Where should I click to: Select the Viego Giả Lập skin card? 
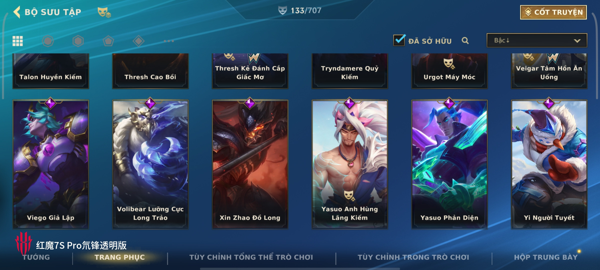[x=51, y=164]
